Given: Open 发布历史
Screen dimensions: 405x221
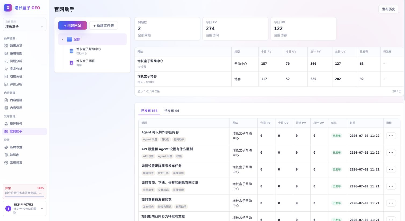Looking at the screenshot, I should 388,9.
